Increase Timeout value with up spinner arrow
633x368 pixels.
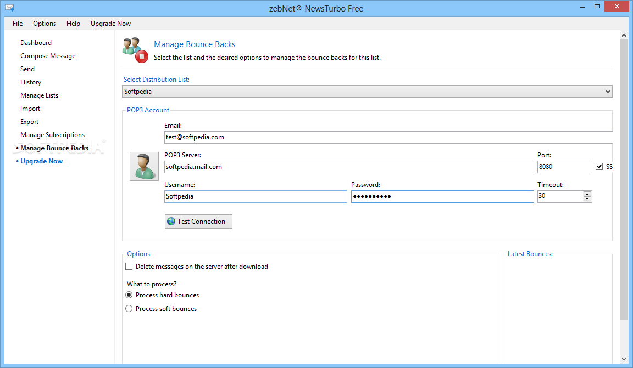587,194
